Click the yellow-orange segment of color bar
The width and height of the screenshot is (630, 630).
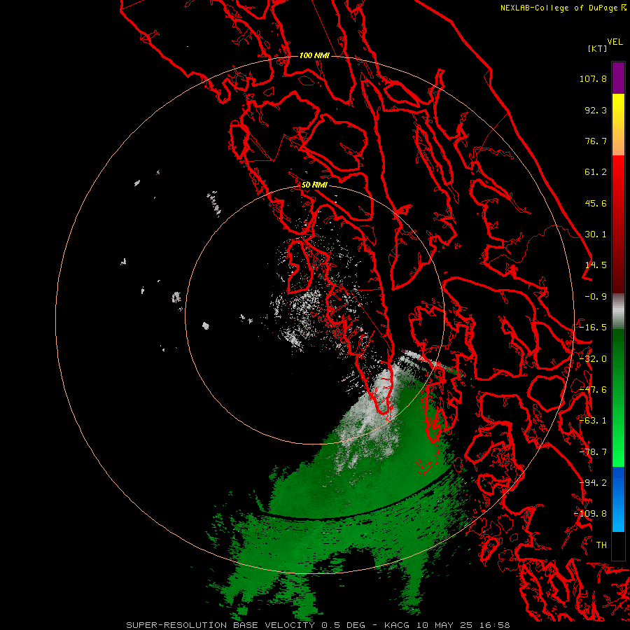click(x=618, y=125)
